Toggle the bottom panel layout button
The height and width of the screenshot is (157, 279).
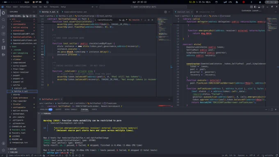(x=259, y=7)
